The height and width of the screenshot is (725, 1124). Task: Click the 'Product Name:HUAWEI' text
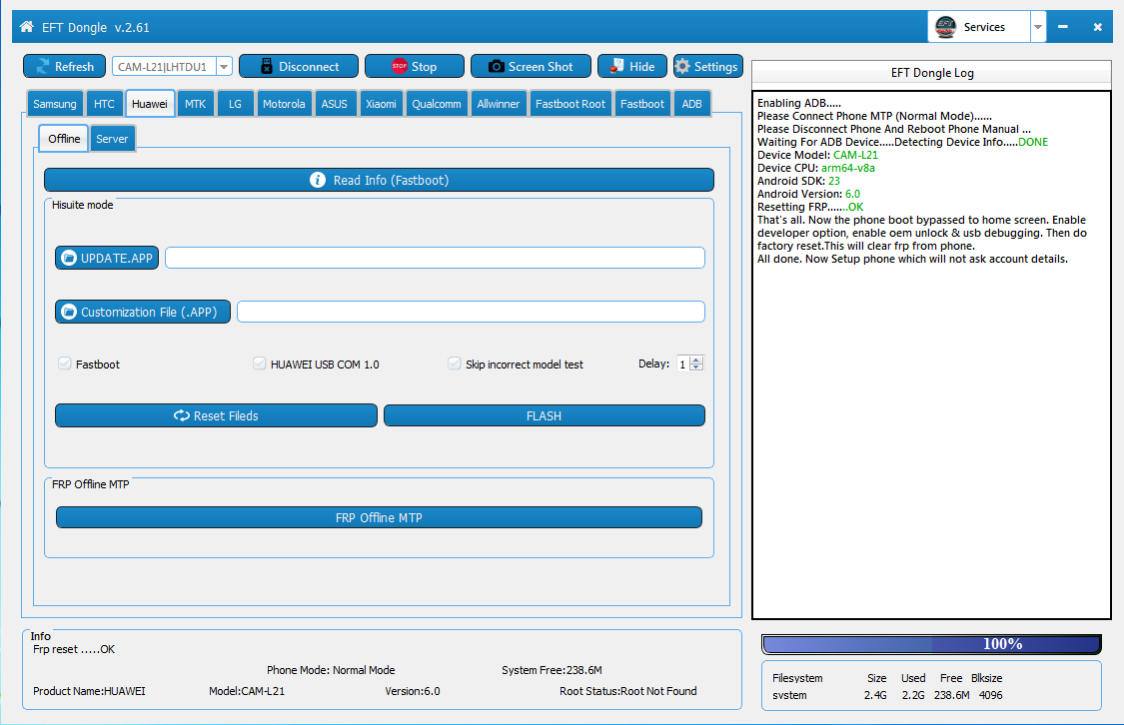[x=89, y=691]
